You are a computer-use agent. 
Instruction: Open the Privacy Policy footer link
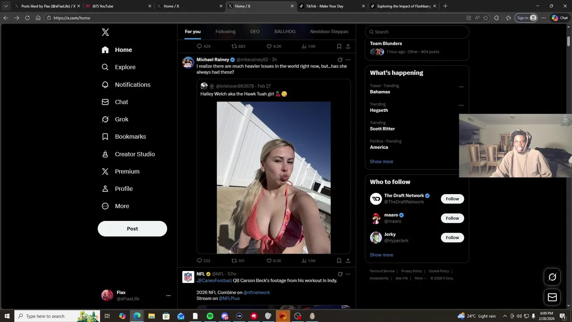point(412,271)
